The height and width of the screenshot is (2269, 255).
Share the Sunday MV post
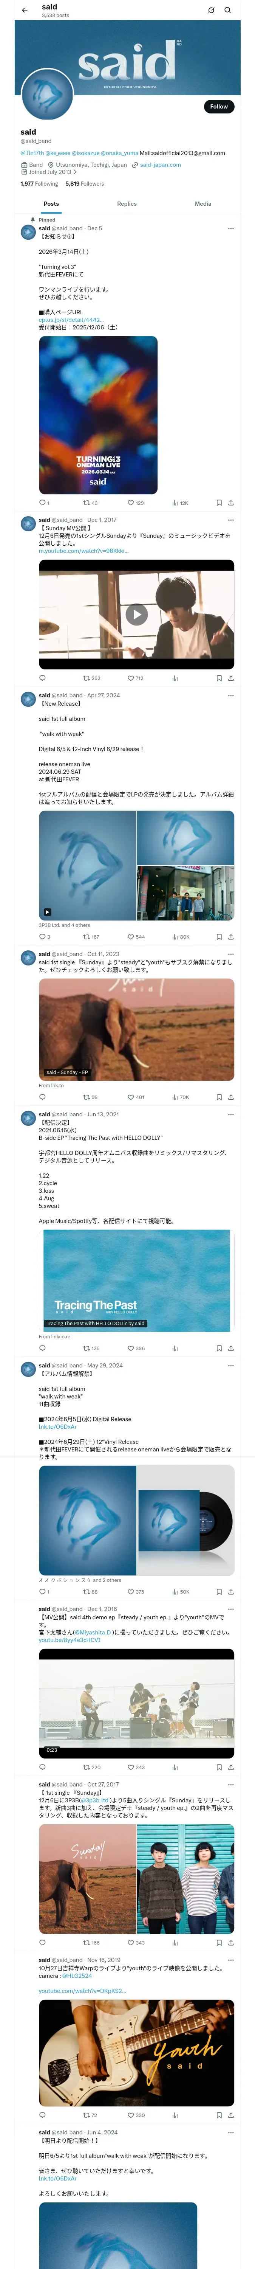[231, 678]
